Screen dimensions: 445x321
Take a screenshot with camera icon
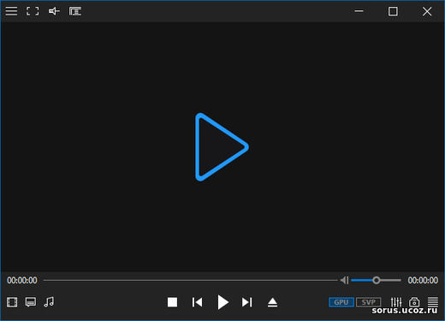tap(414, 302)
